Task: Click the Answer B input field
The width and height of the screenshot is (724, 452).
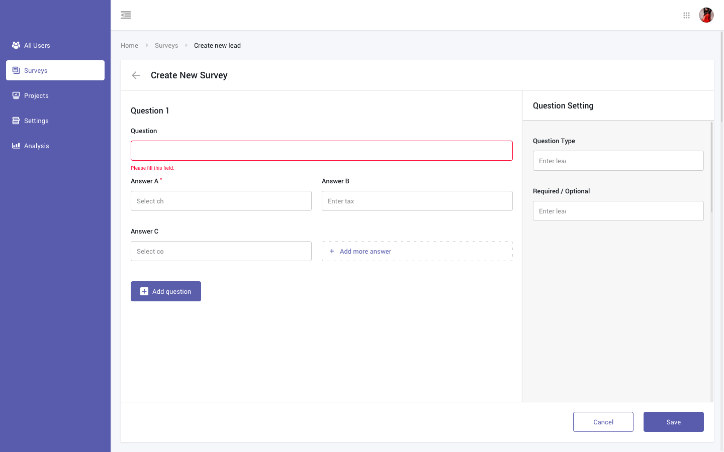Action: coord(417,201)
